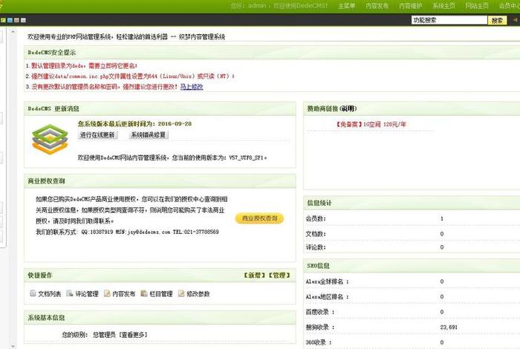The image size is (520, 349).
Task: Click the 马上修改 link in security tips
Action: [x=192, y=87]
